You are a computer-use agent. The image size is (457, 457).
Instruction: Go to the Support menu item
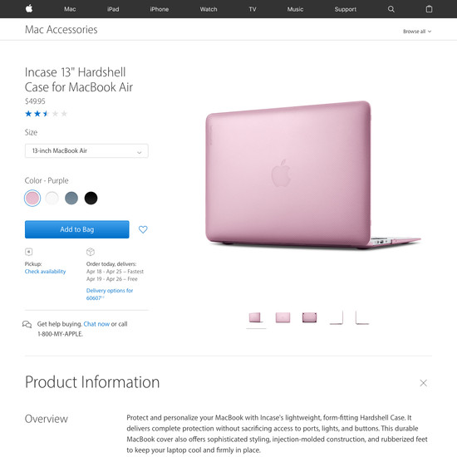pyautogui.click(x=346, y=9)
